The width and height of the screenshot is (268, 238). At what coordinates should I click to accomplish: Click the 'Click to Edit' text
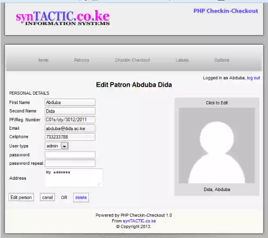click(217, 103)
